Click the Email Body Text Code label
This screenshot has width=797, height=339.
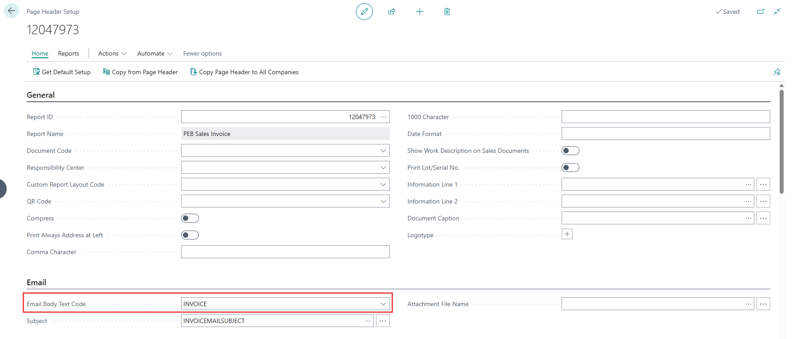click(x=56, y=304)
